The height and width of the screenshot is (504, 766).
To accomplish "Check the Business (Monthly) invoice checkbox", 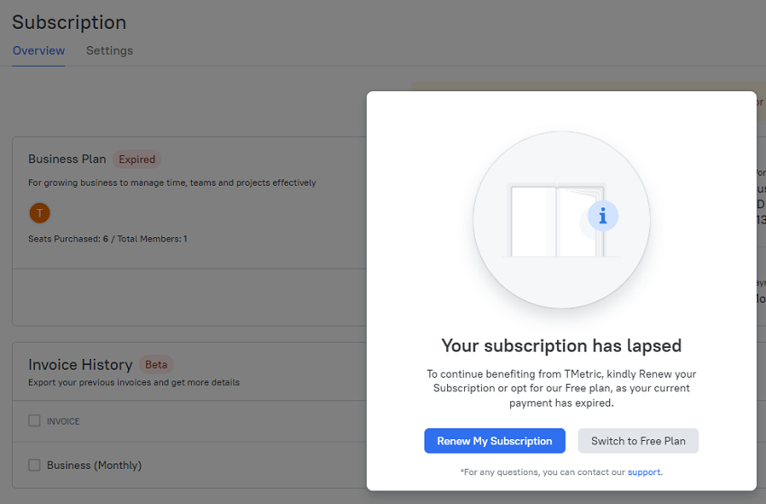I will [x=34, y=464].
